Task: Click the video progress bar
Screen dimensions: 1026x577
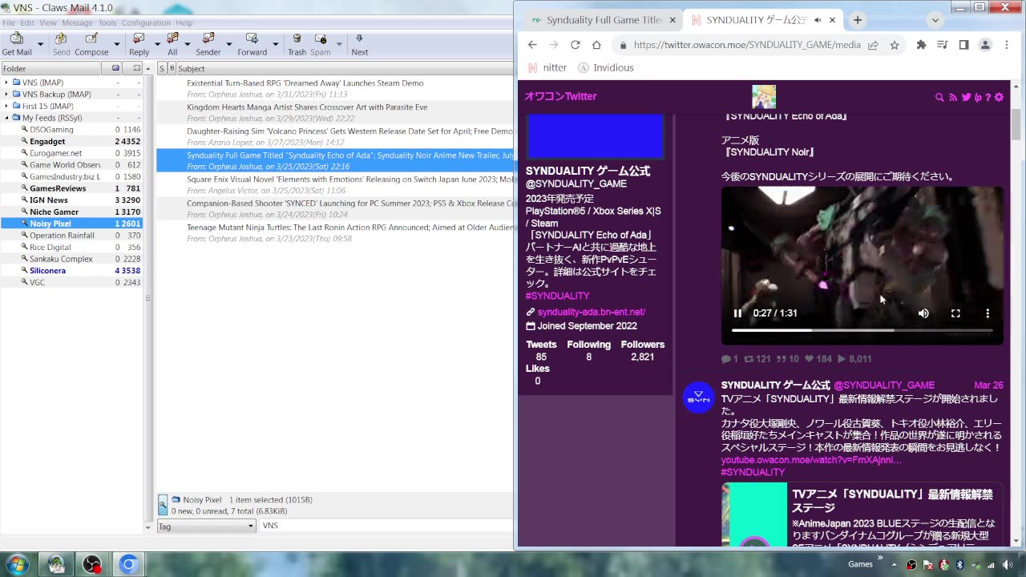Action: 862,330
